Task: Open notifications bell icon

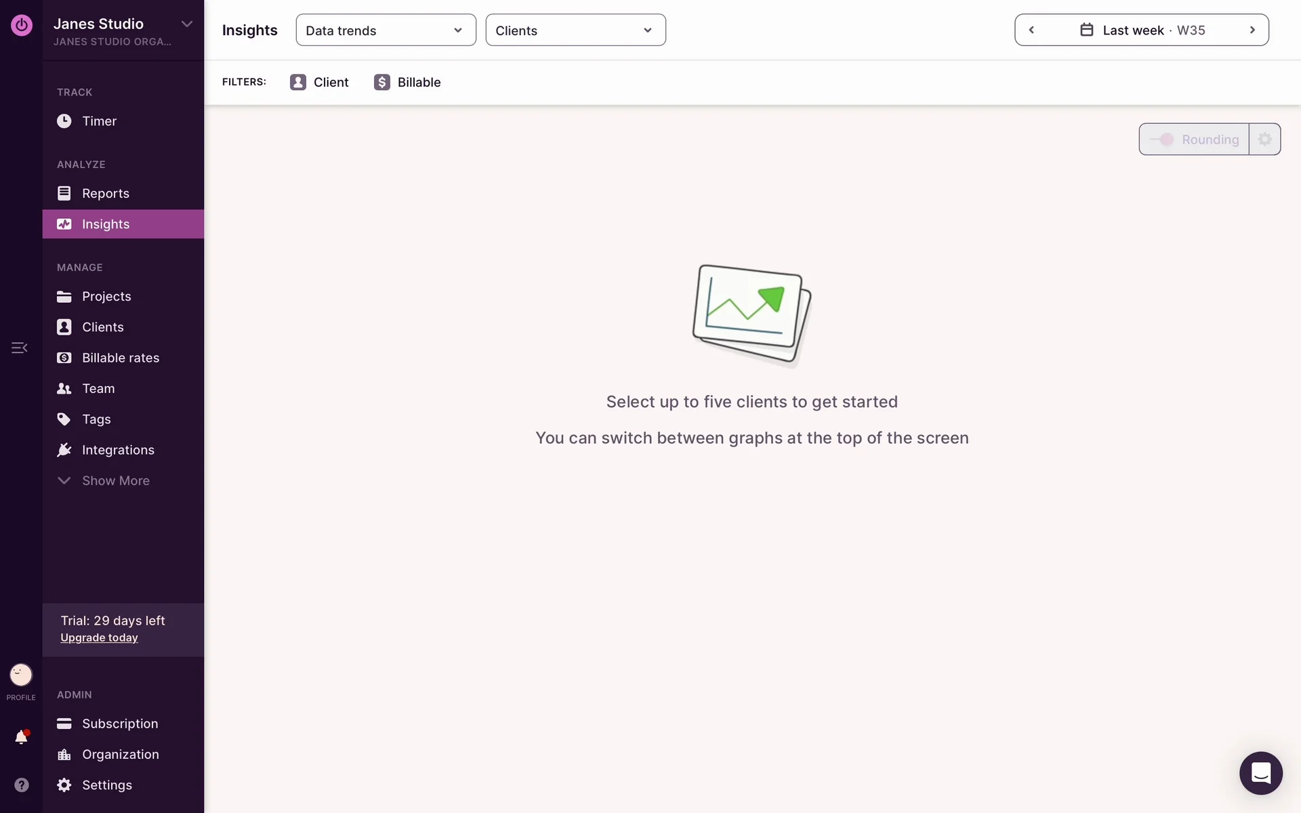Action: click(x=21, y=737)
